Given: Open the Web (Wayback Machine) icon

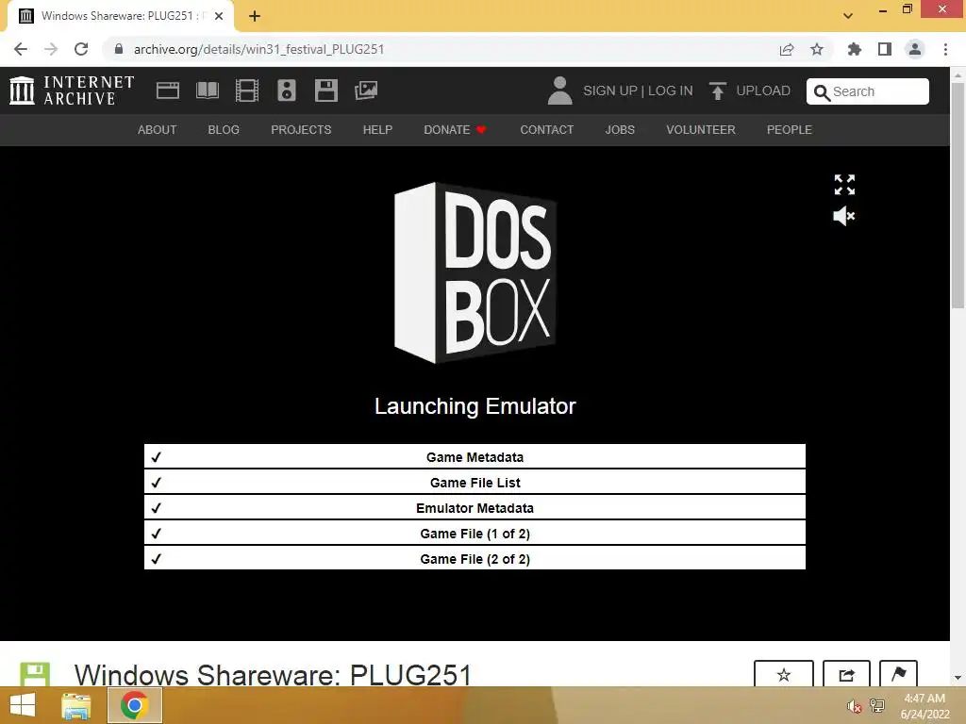Looking at the screenshot, I should click(168, 90).
